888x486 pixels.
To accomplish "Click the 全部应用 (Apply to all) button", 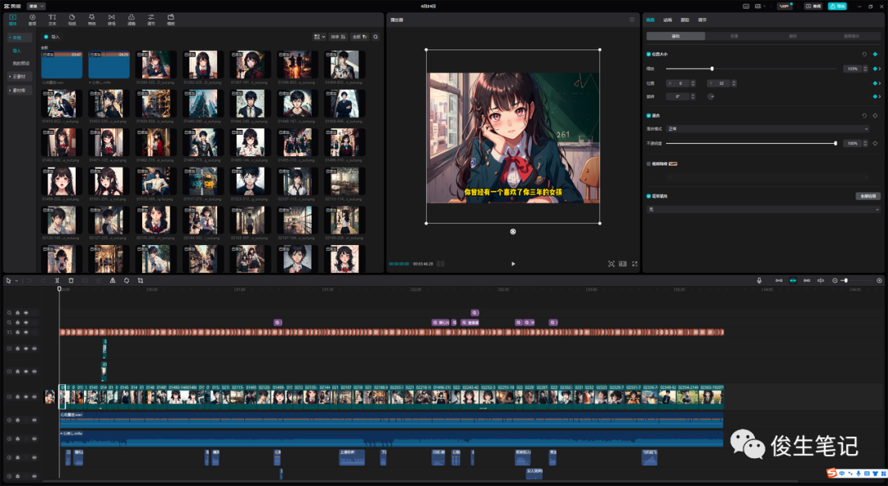I will pyautogui.click(x=868, y=197).
